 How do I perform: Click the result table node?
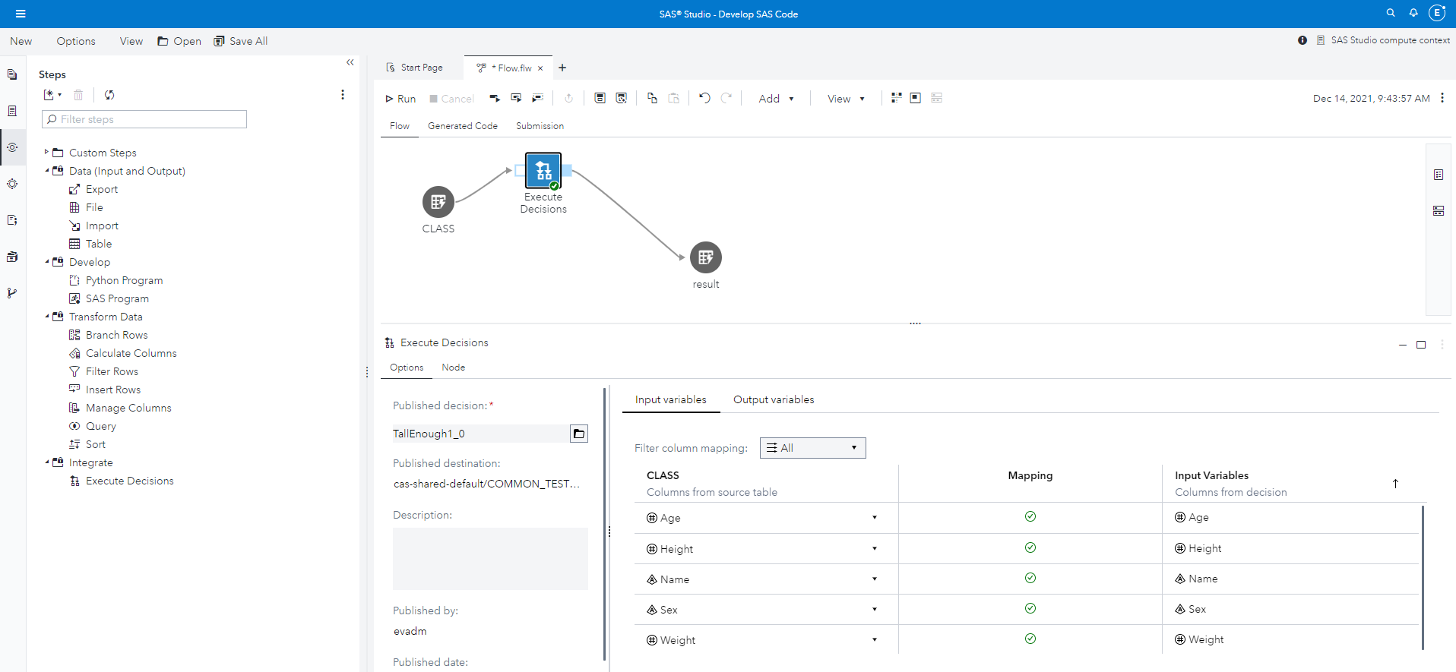pyautogui.click(x=705, y=257)
